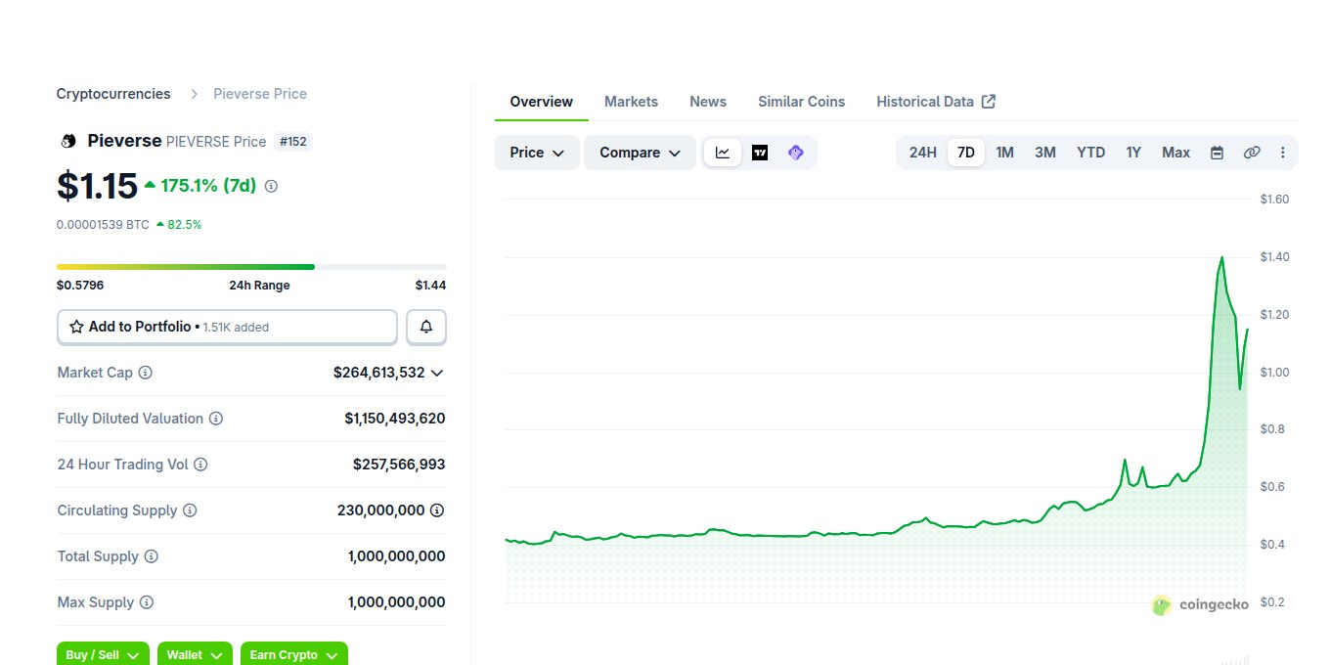The height and width of the screenshot is (665, 1330).
Task: Click the info icon beside 230,000,000
Action: pos(437,510)
